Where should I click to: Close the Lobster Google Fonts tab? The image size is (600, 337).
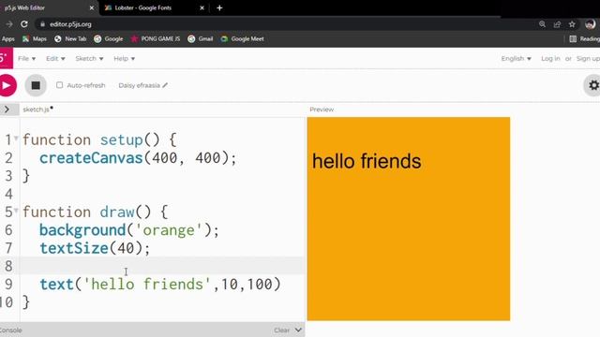coord(202,7)
